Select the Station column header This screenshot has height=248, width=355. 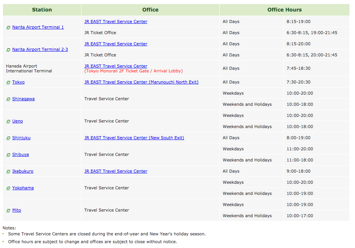click(42, 10)
